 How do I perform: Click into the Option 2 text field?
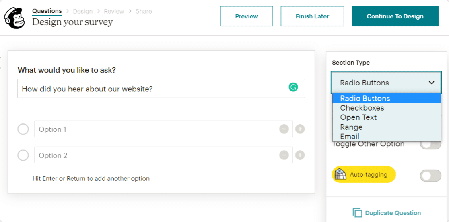pos(164,155)
